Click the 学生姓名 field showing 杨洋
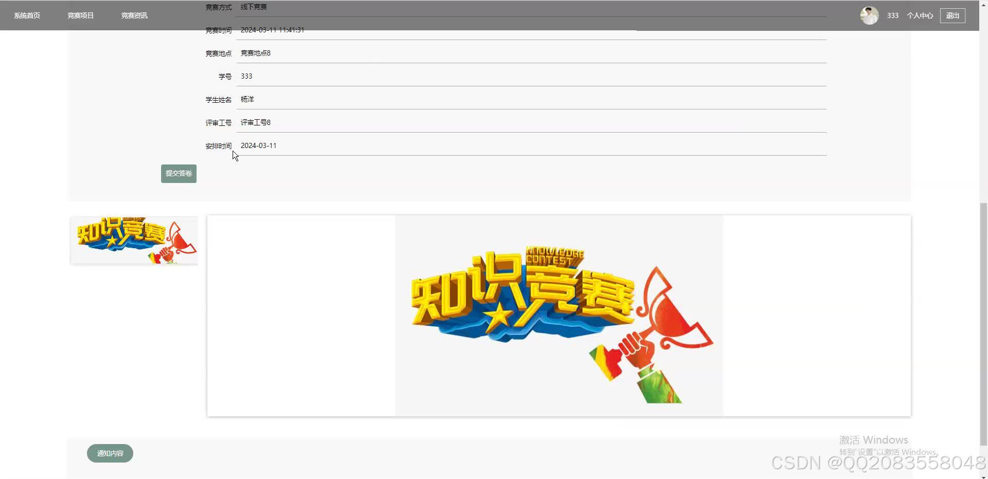Viewport: 988px width, 479px height. tap(531, 99)
